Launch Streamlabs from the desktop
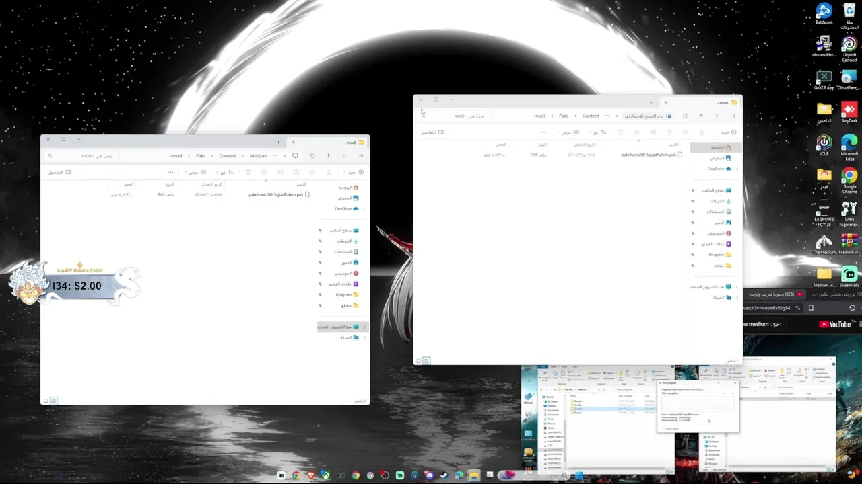Viewport: 862px width, 484px height. pos(849,277)
